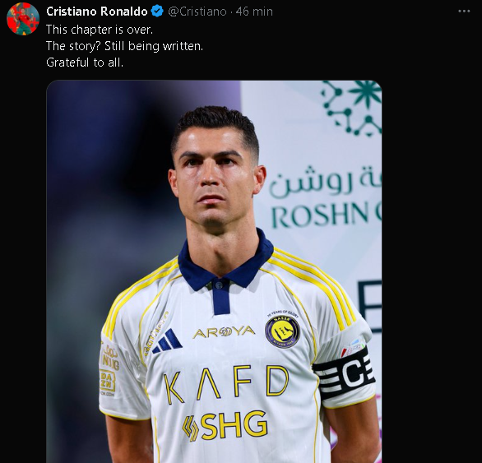This screenshot has height=463, width=482.
Task: Click the Arabic lettering on the banner
Action: [325, 182]
